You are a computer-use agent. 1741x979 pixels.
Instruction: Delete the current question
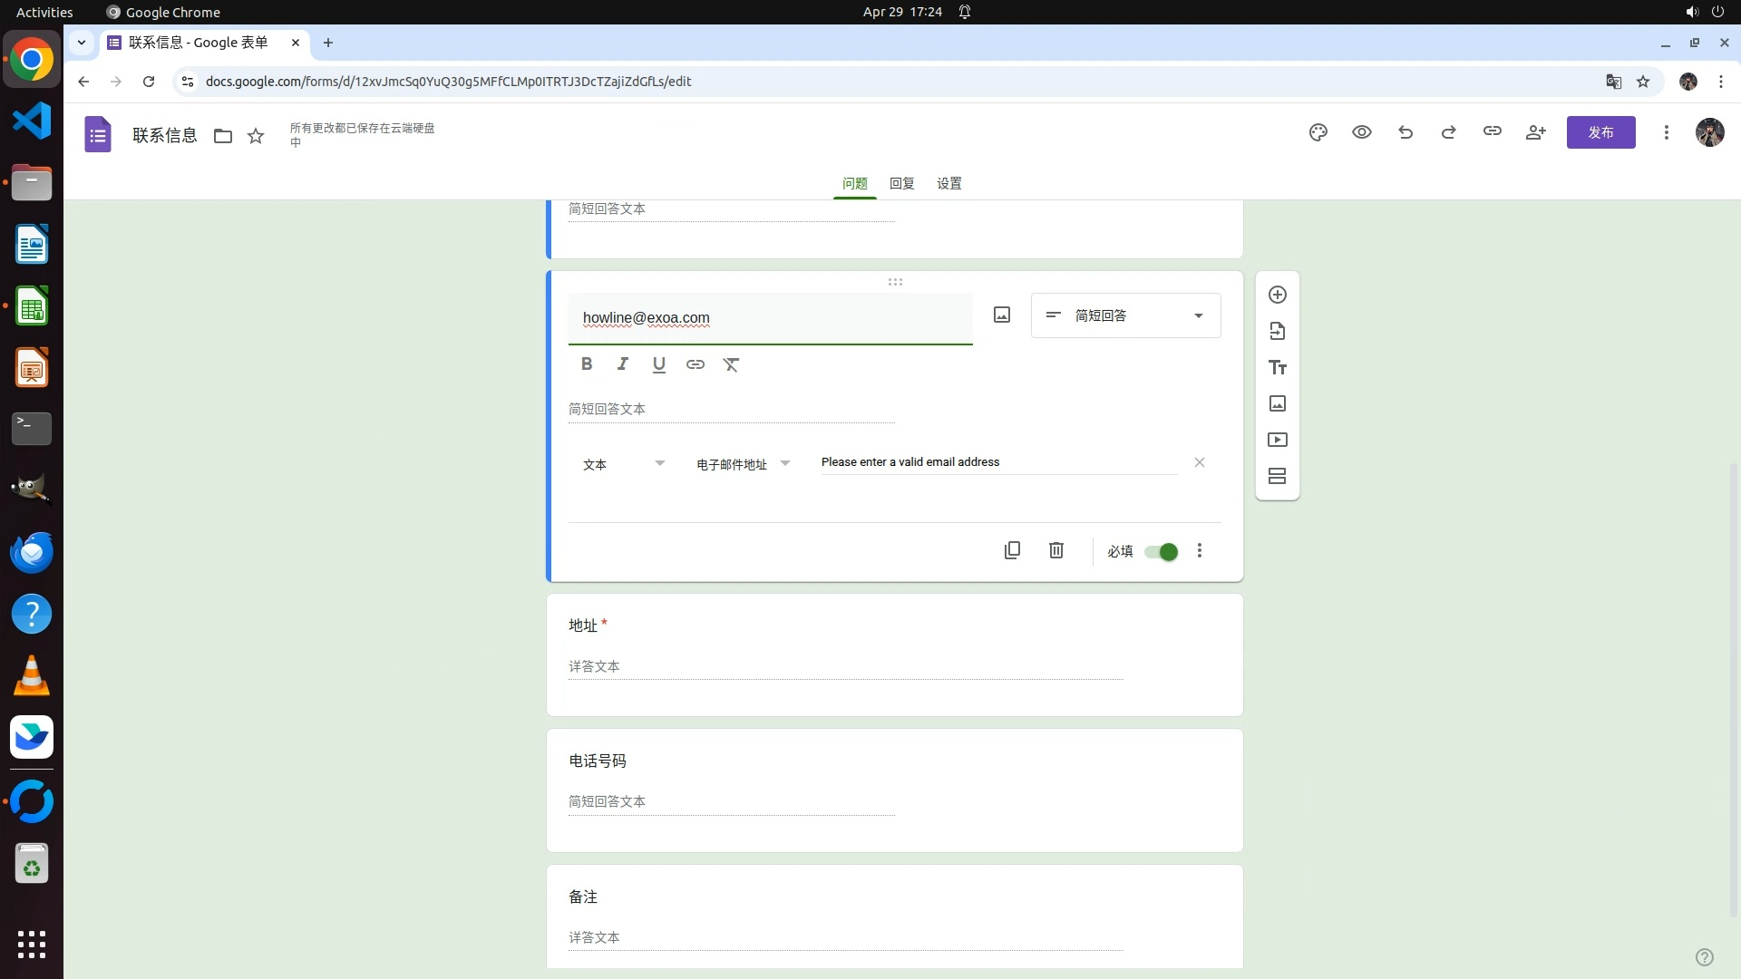(1055, 550)
